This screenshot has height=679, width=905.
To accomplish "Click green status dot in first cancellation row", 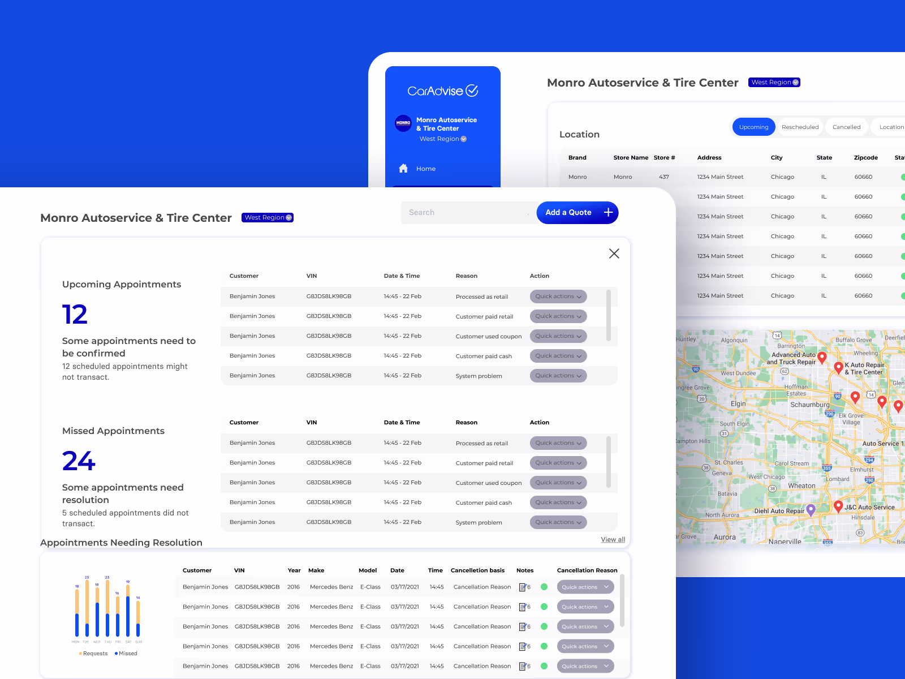I will pos(544,587).
